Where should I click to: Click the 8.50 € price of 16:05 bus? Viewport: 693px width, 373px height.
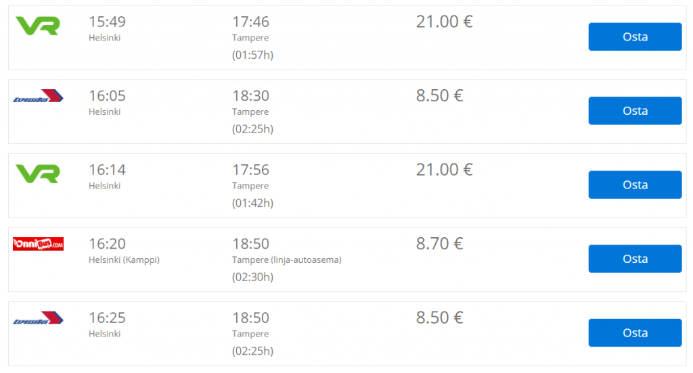click(x=439, y=96)
